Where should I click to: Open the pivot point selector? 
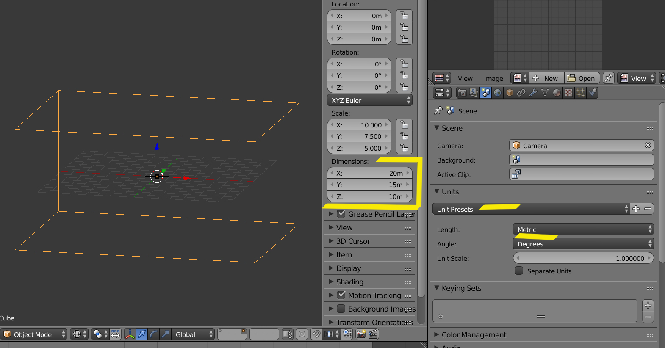click(x=100, y=334)
